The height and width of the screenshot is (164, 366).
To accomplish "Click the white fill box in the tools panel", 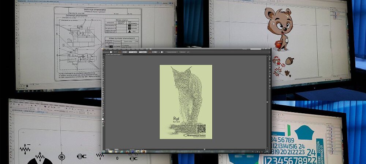I will (x=103, y=119).
